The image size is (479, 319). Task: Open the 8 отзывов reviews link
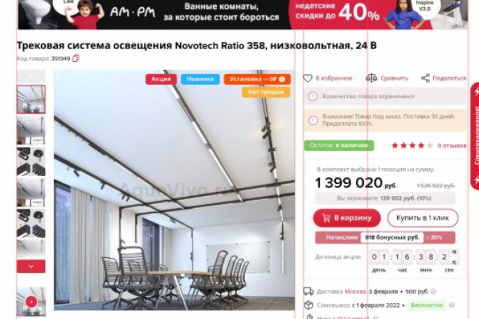[x=452, y=146]
